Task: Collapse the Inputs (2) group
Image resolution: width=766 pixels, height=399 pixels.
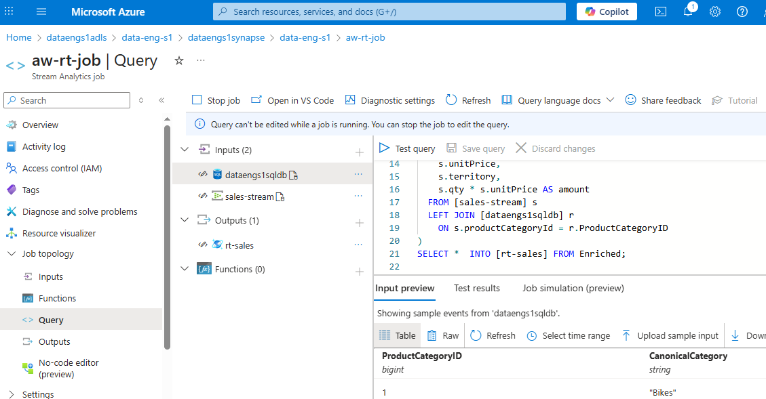Action: click(185, 150)
